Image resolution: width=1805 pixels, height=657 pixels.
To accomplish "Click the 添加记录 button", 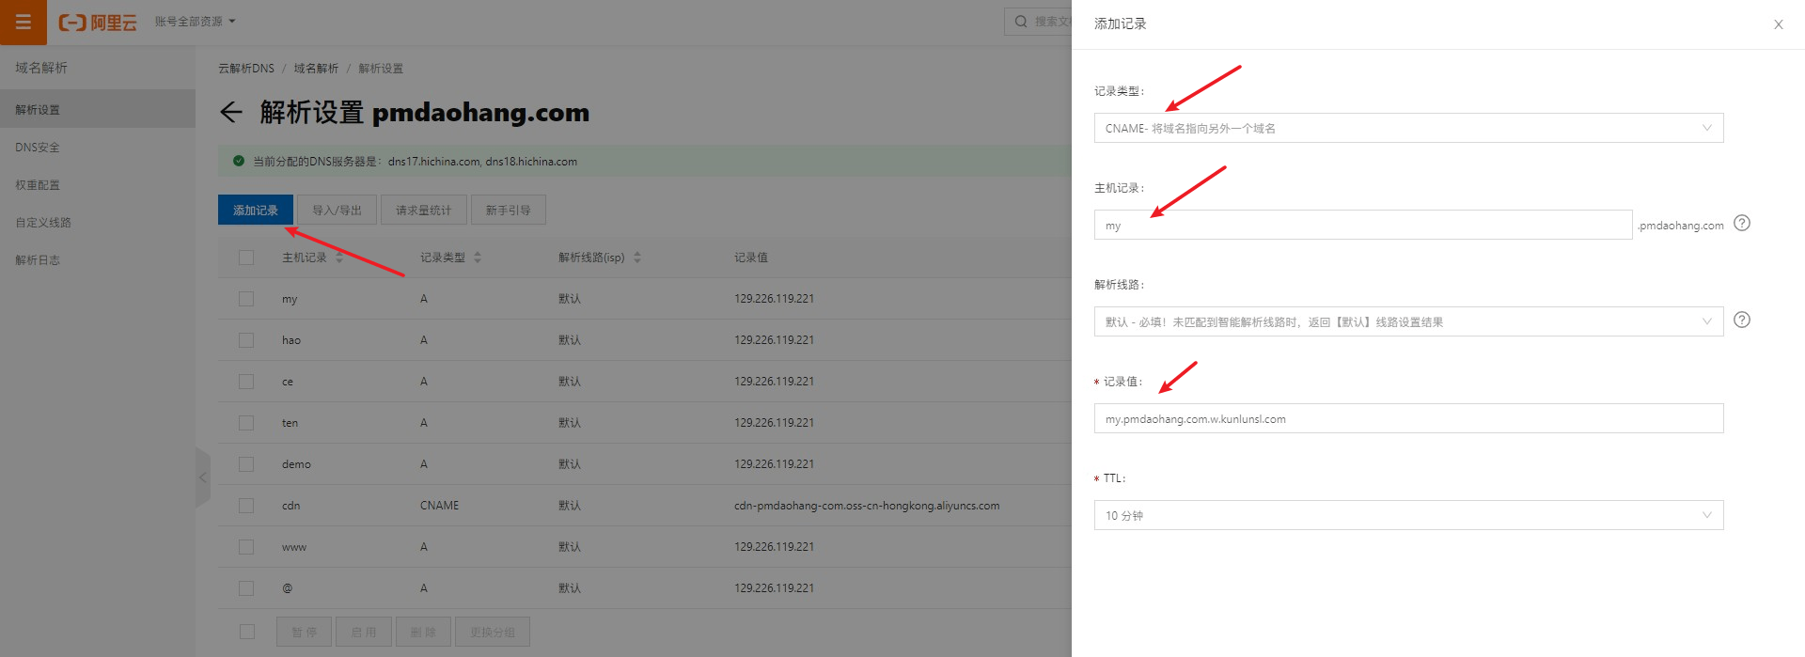I will [256, 210].
